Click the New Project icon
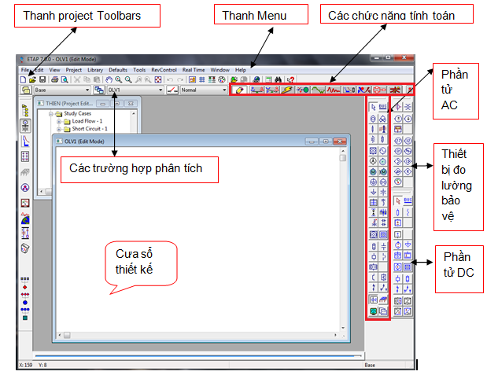This screenshot has height=375, width=487. click(x=23, y=79)
